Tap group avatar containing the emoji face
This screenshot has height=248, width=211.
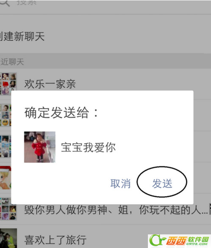(x=6, y=115)
